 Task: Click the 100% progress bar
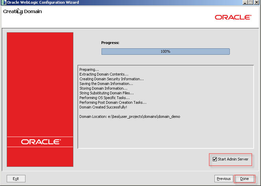coord(166,51)
